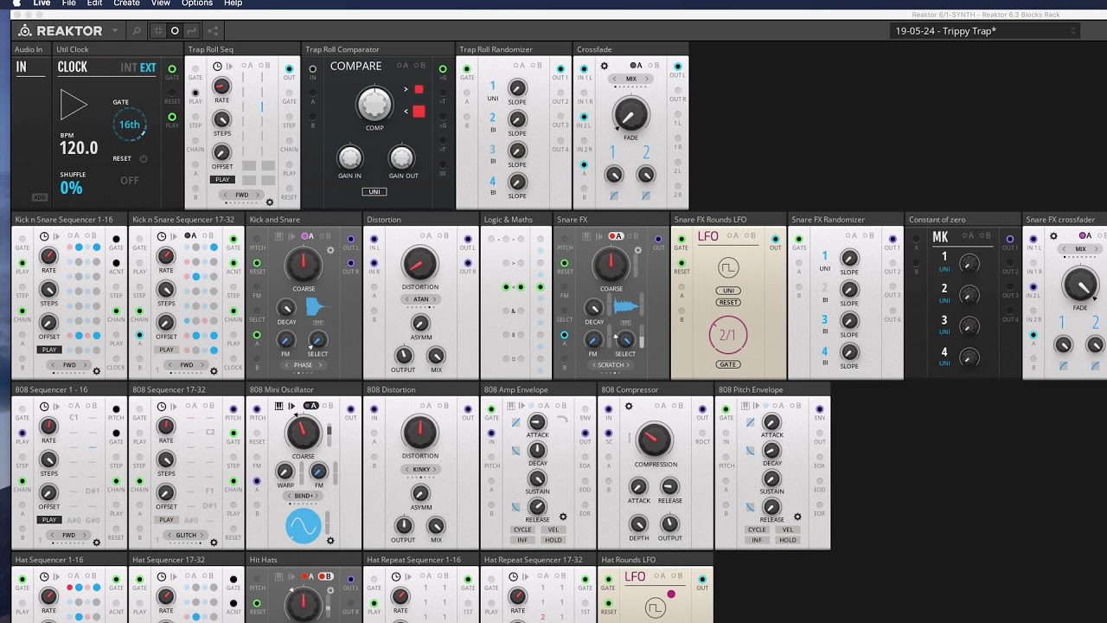Click keyboard icon in Hit Hats block
Screen dimensions: 1107x623
coord(279,576)
